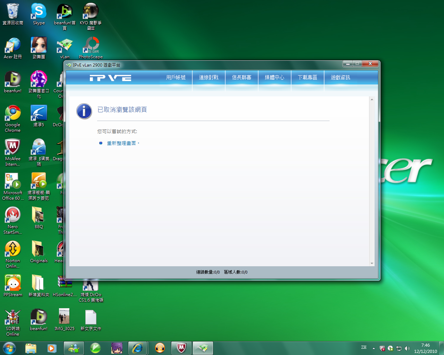Click the 重新整理畫面 link
Screen dimensions: 444x355
click(121, 143)
